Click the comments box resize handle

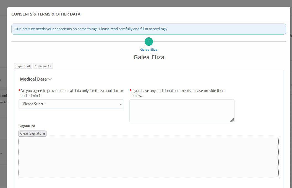click(x=232, y=120)
